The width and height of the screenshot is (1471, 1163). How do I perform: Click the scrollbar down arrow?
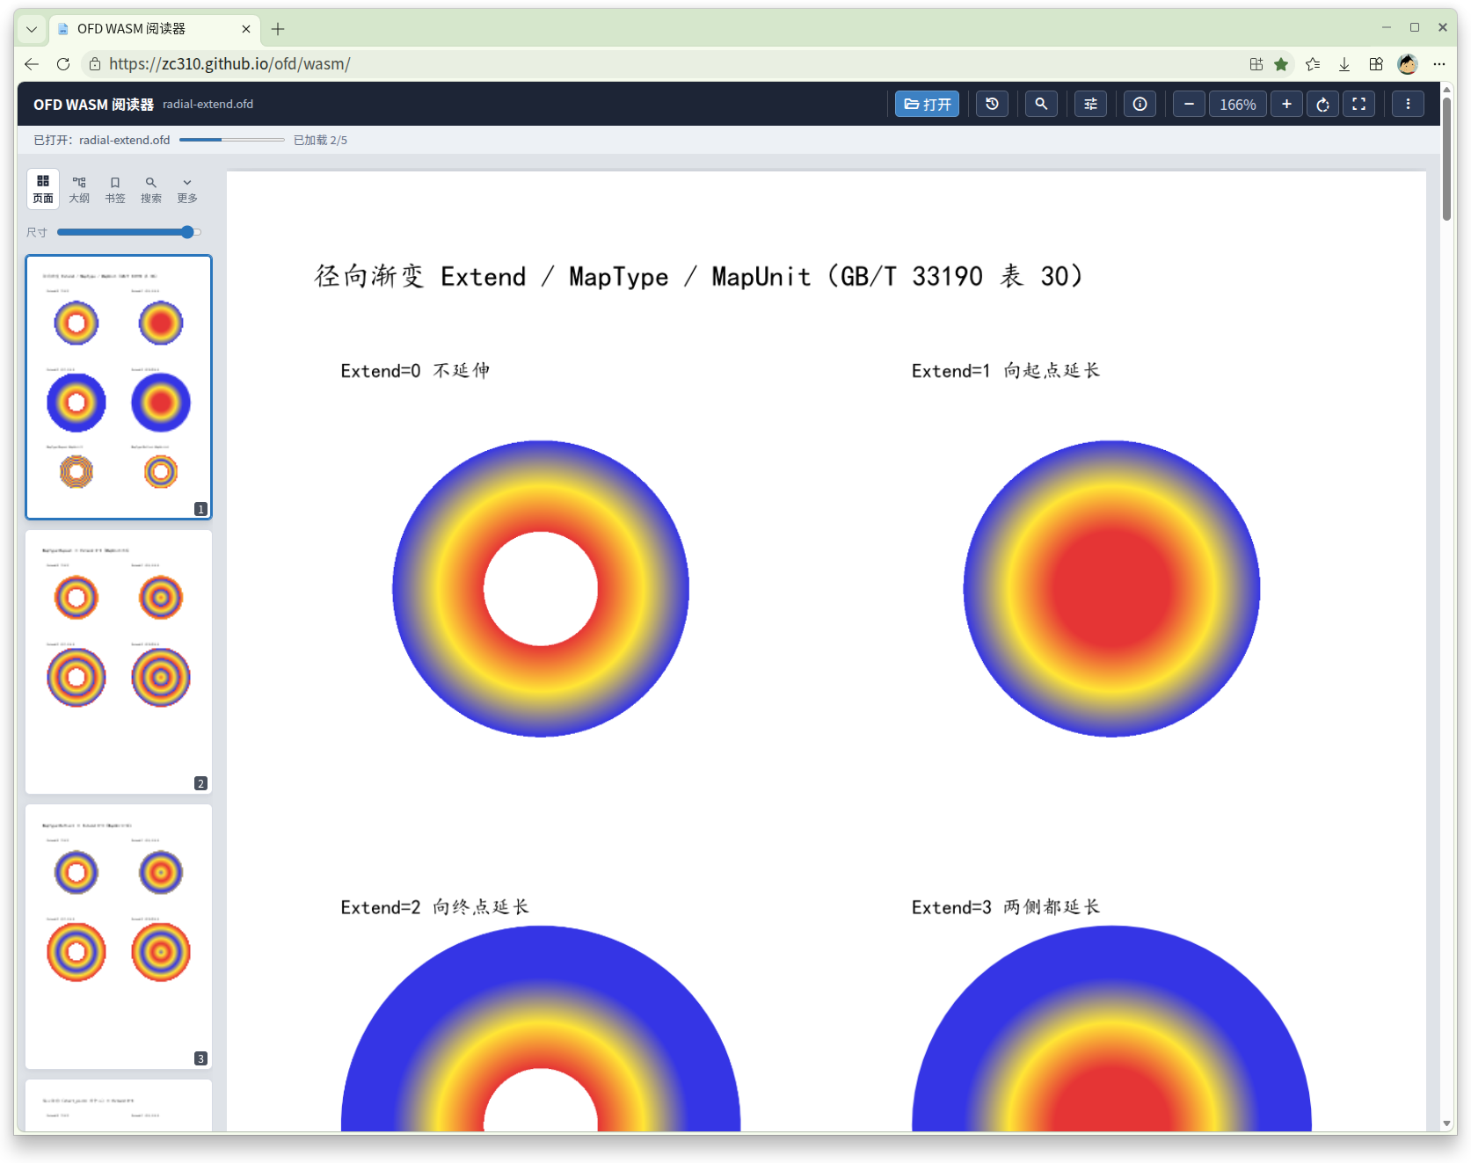(x=1446, y=1123)
